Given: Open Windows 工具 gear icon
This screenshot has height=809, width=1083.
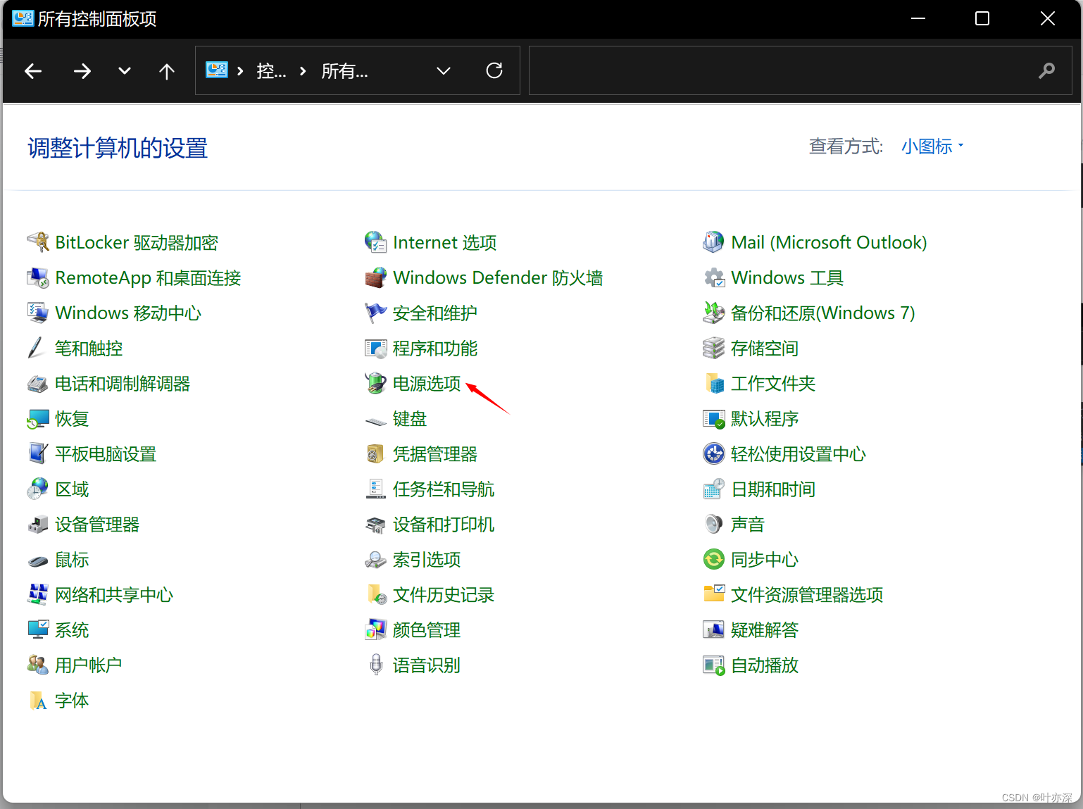Looking at the screenshot, I should [x=713, y=277].
